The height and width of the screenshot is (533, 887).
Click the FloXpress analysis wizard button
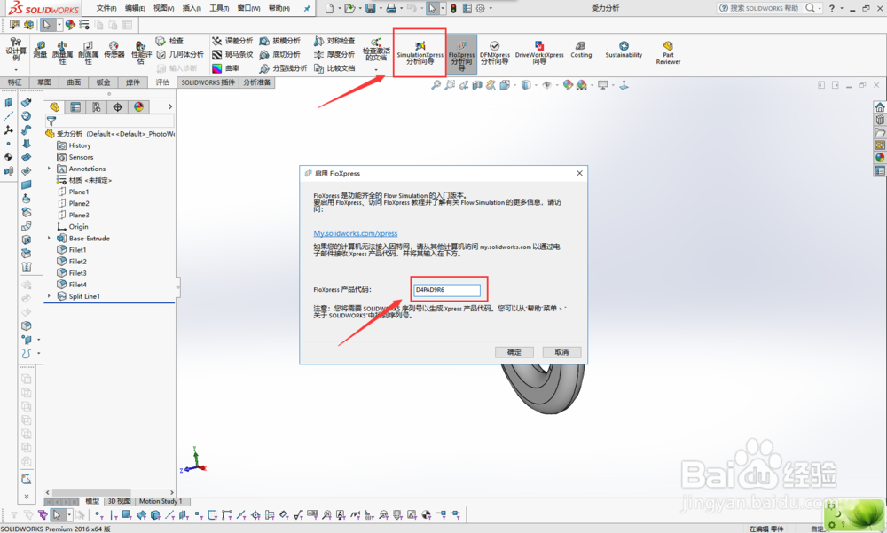pos(461,55)
